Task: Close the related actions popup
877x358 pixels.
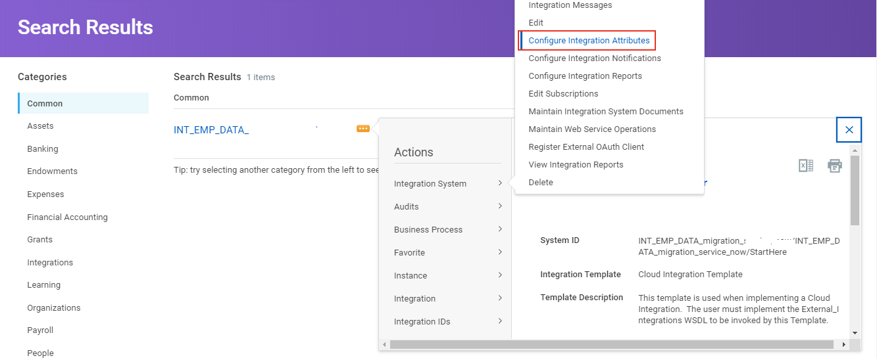Action: click(849, 130)
